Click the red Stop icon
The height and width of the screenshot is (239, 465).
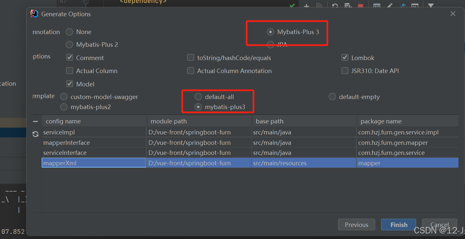361,6
